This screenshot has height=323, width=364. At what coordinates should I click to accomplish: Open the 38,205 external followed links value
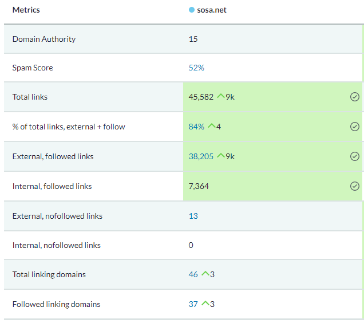pyautogui.click(x=201, y=156)
